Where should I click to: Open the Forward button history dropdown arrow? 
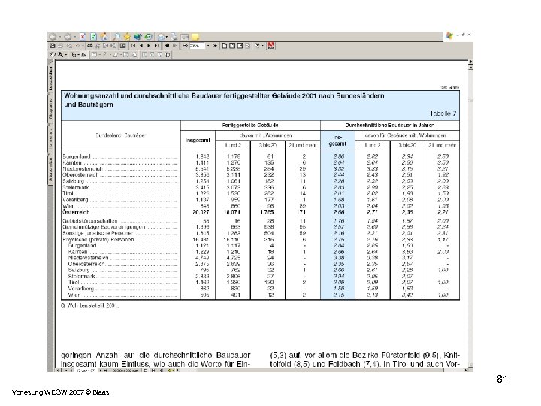pos(75,37)
